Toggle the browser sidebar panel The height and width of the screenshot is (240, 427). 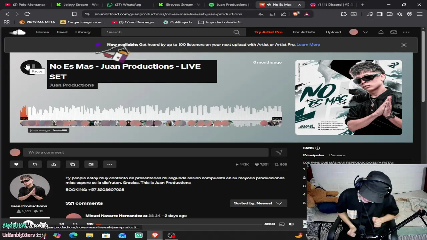pos(380,14)
